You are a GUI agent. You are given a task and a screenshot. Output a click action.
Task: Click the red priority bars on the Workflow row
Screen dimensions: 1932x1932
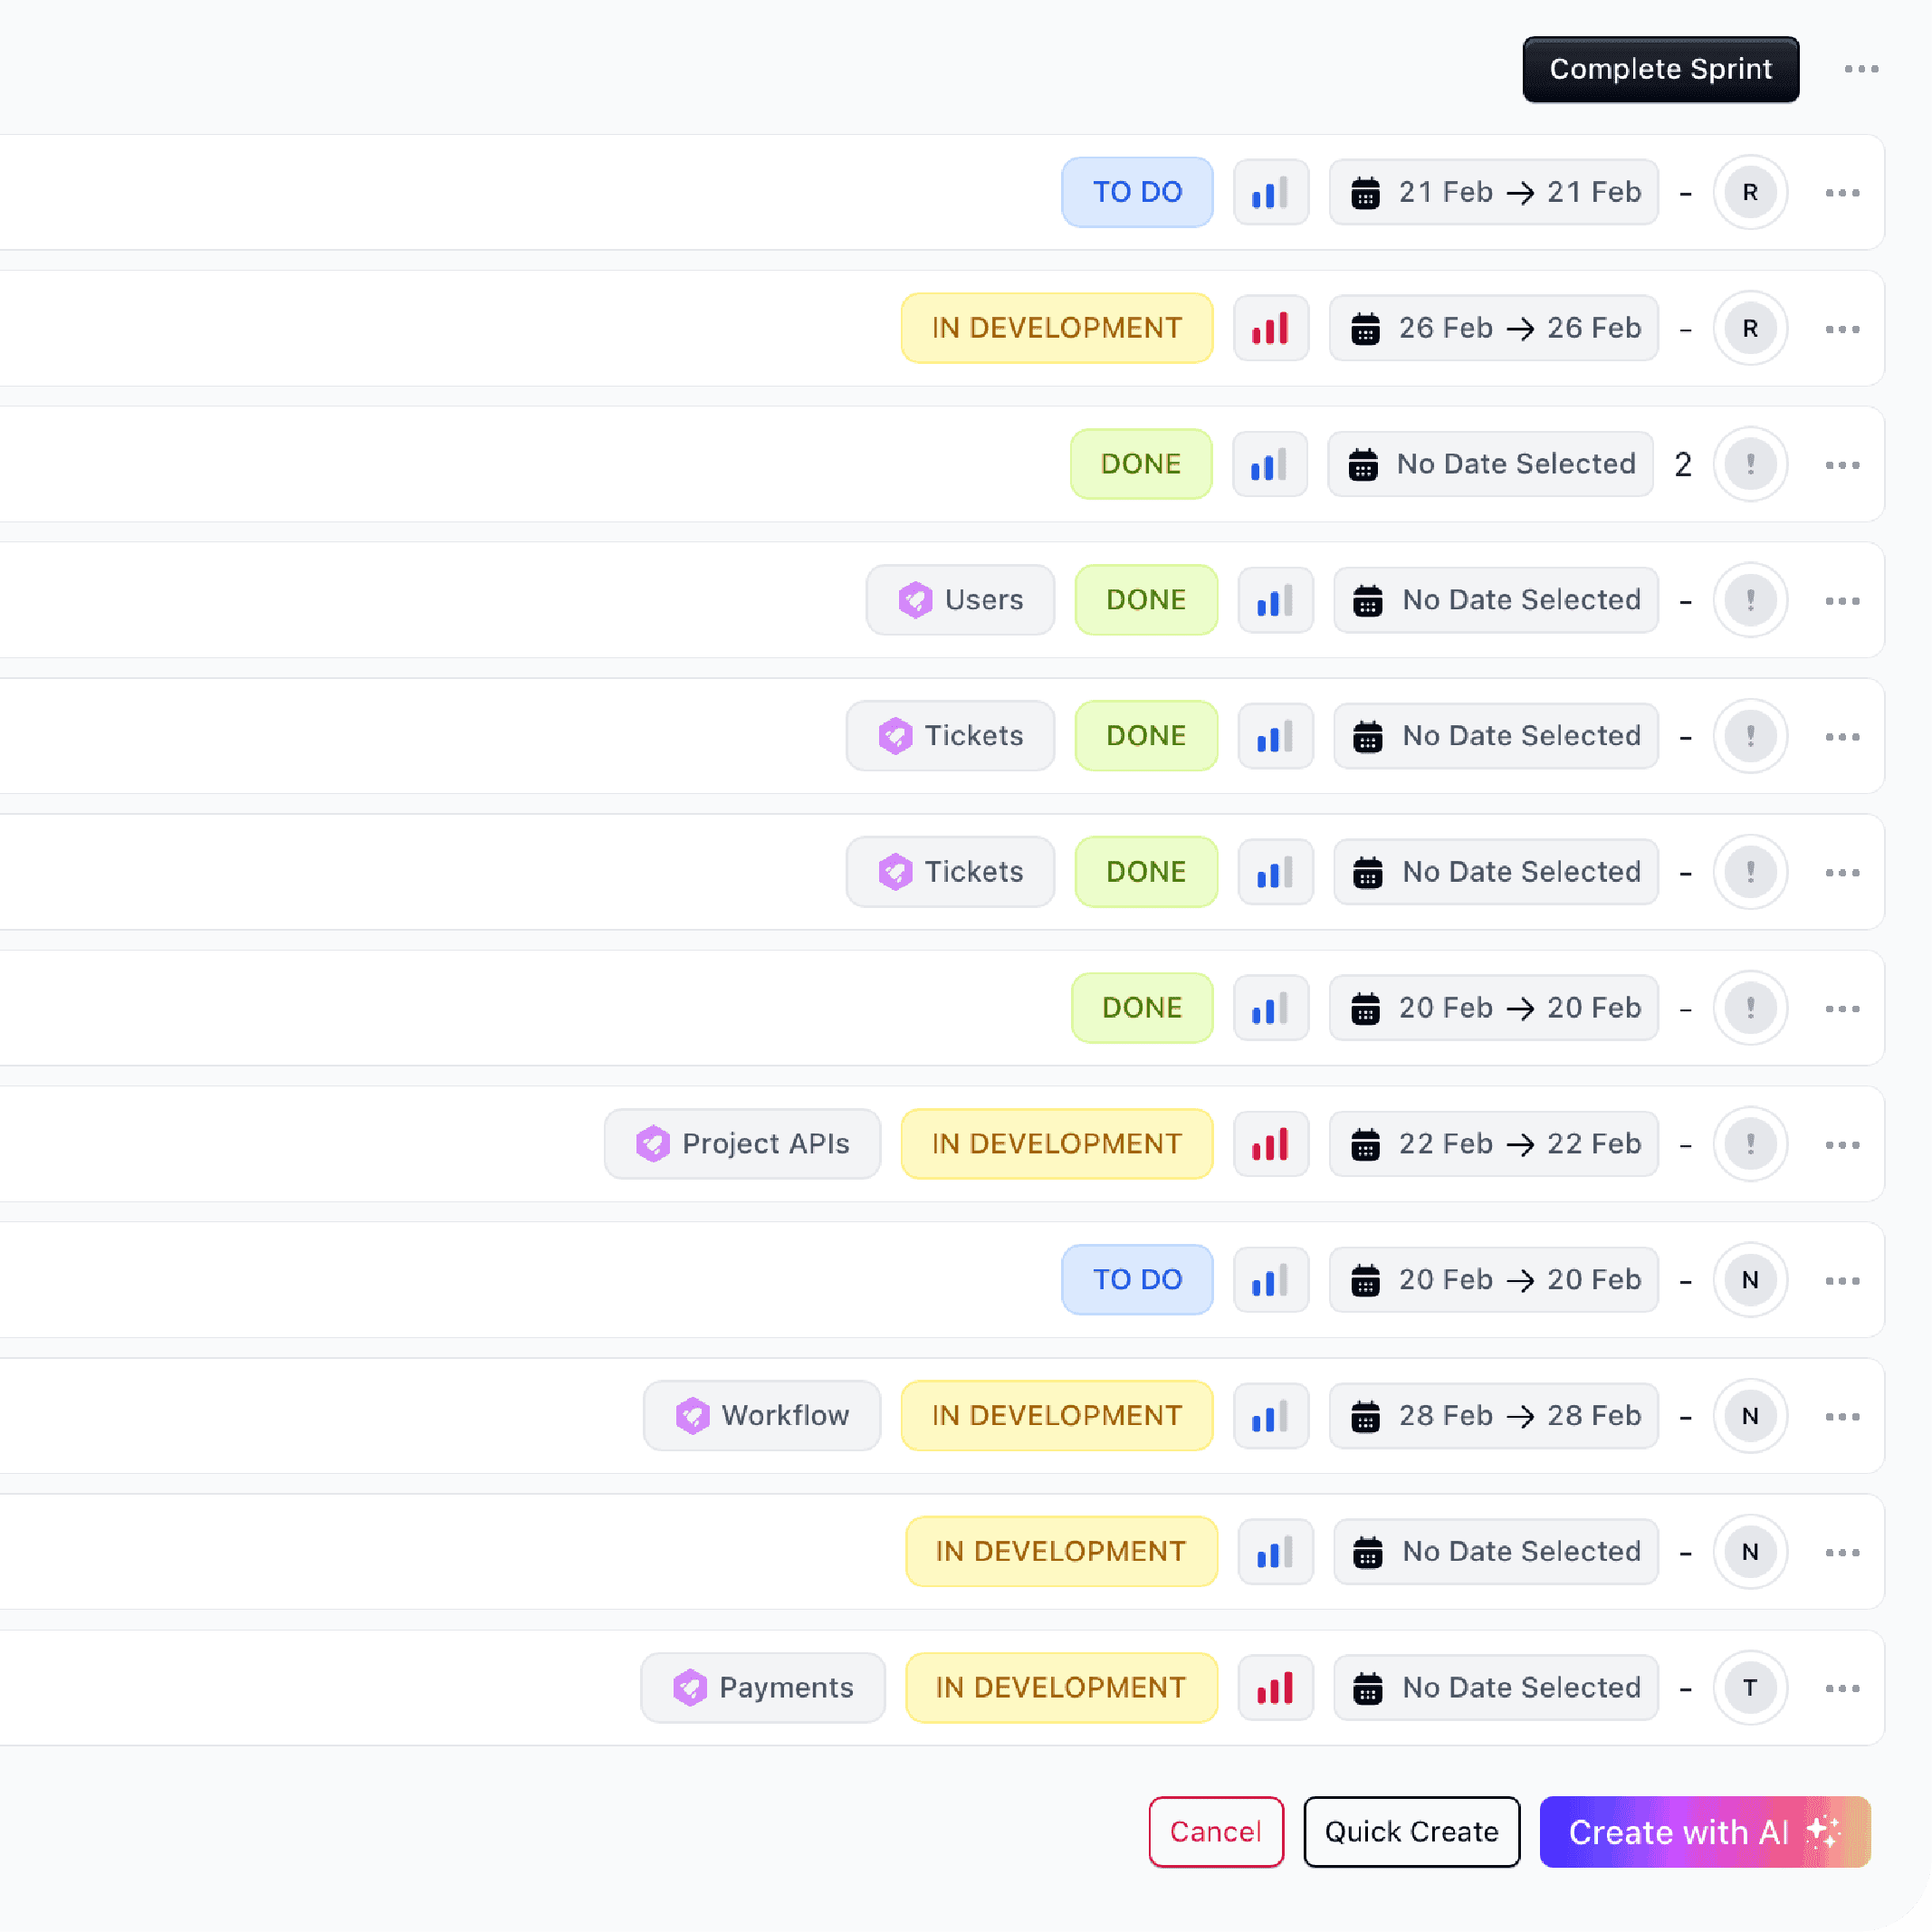1271,1415
